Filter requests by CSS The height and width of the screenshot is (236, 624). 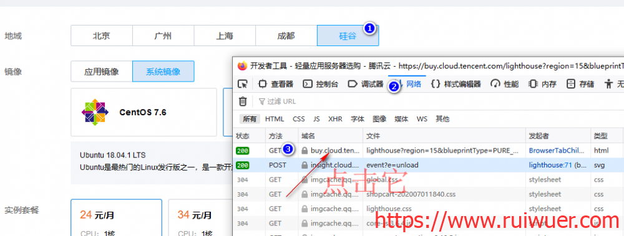[299, 119]
